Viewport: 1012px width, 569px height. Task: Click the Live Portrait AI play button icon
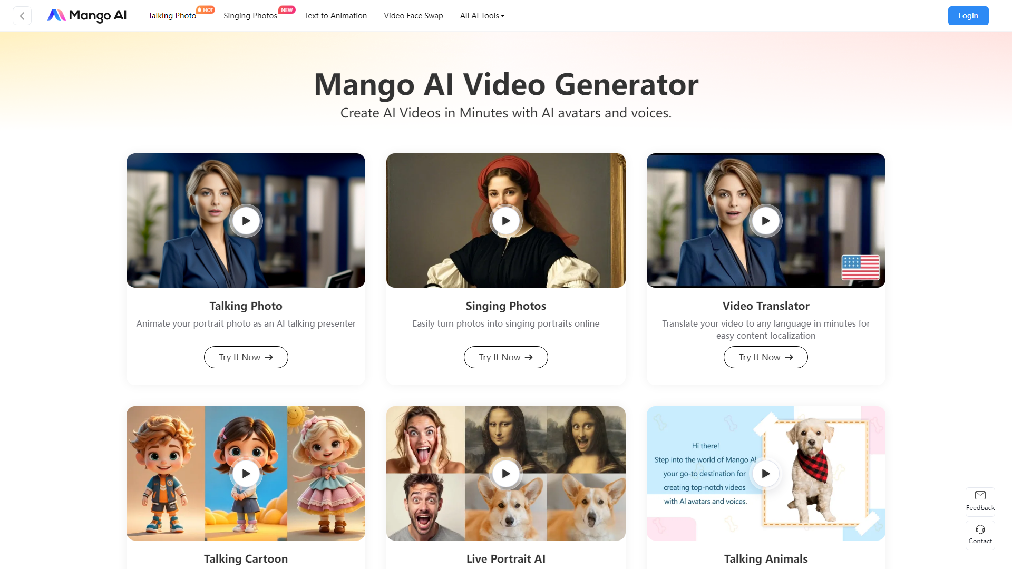[x=505, y=473]
